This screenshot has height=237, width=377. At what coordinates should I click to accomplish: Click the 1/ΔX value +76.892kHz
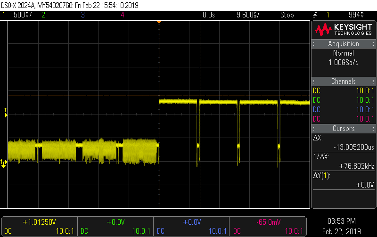(357, 166)
